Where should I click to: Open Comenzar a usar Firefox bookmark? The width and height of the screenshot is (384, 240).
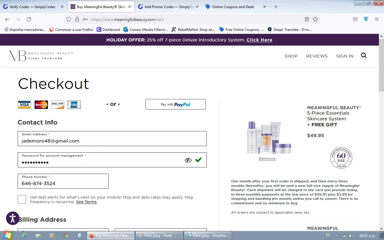[x=71, y=29]
